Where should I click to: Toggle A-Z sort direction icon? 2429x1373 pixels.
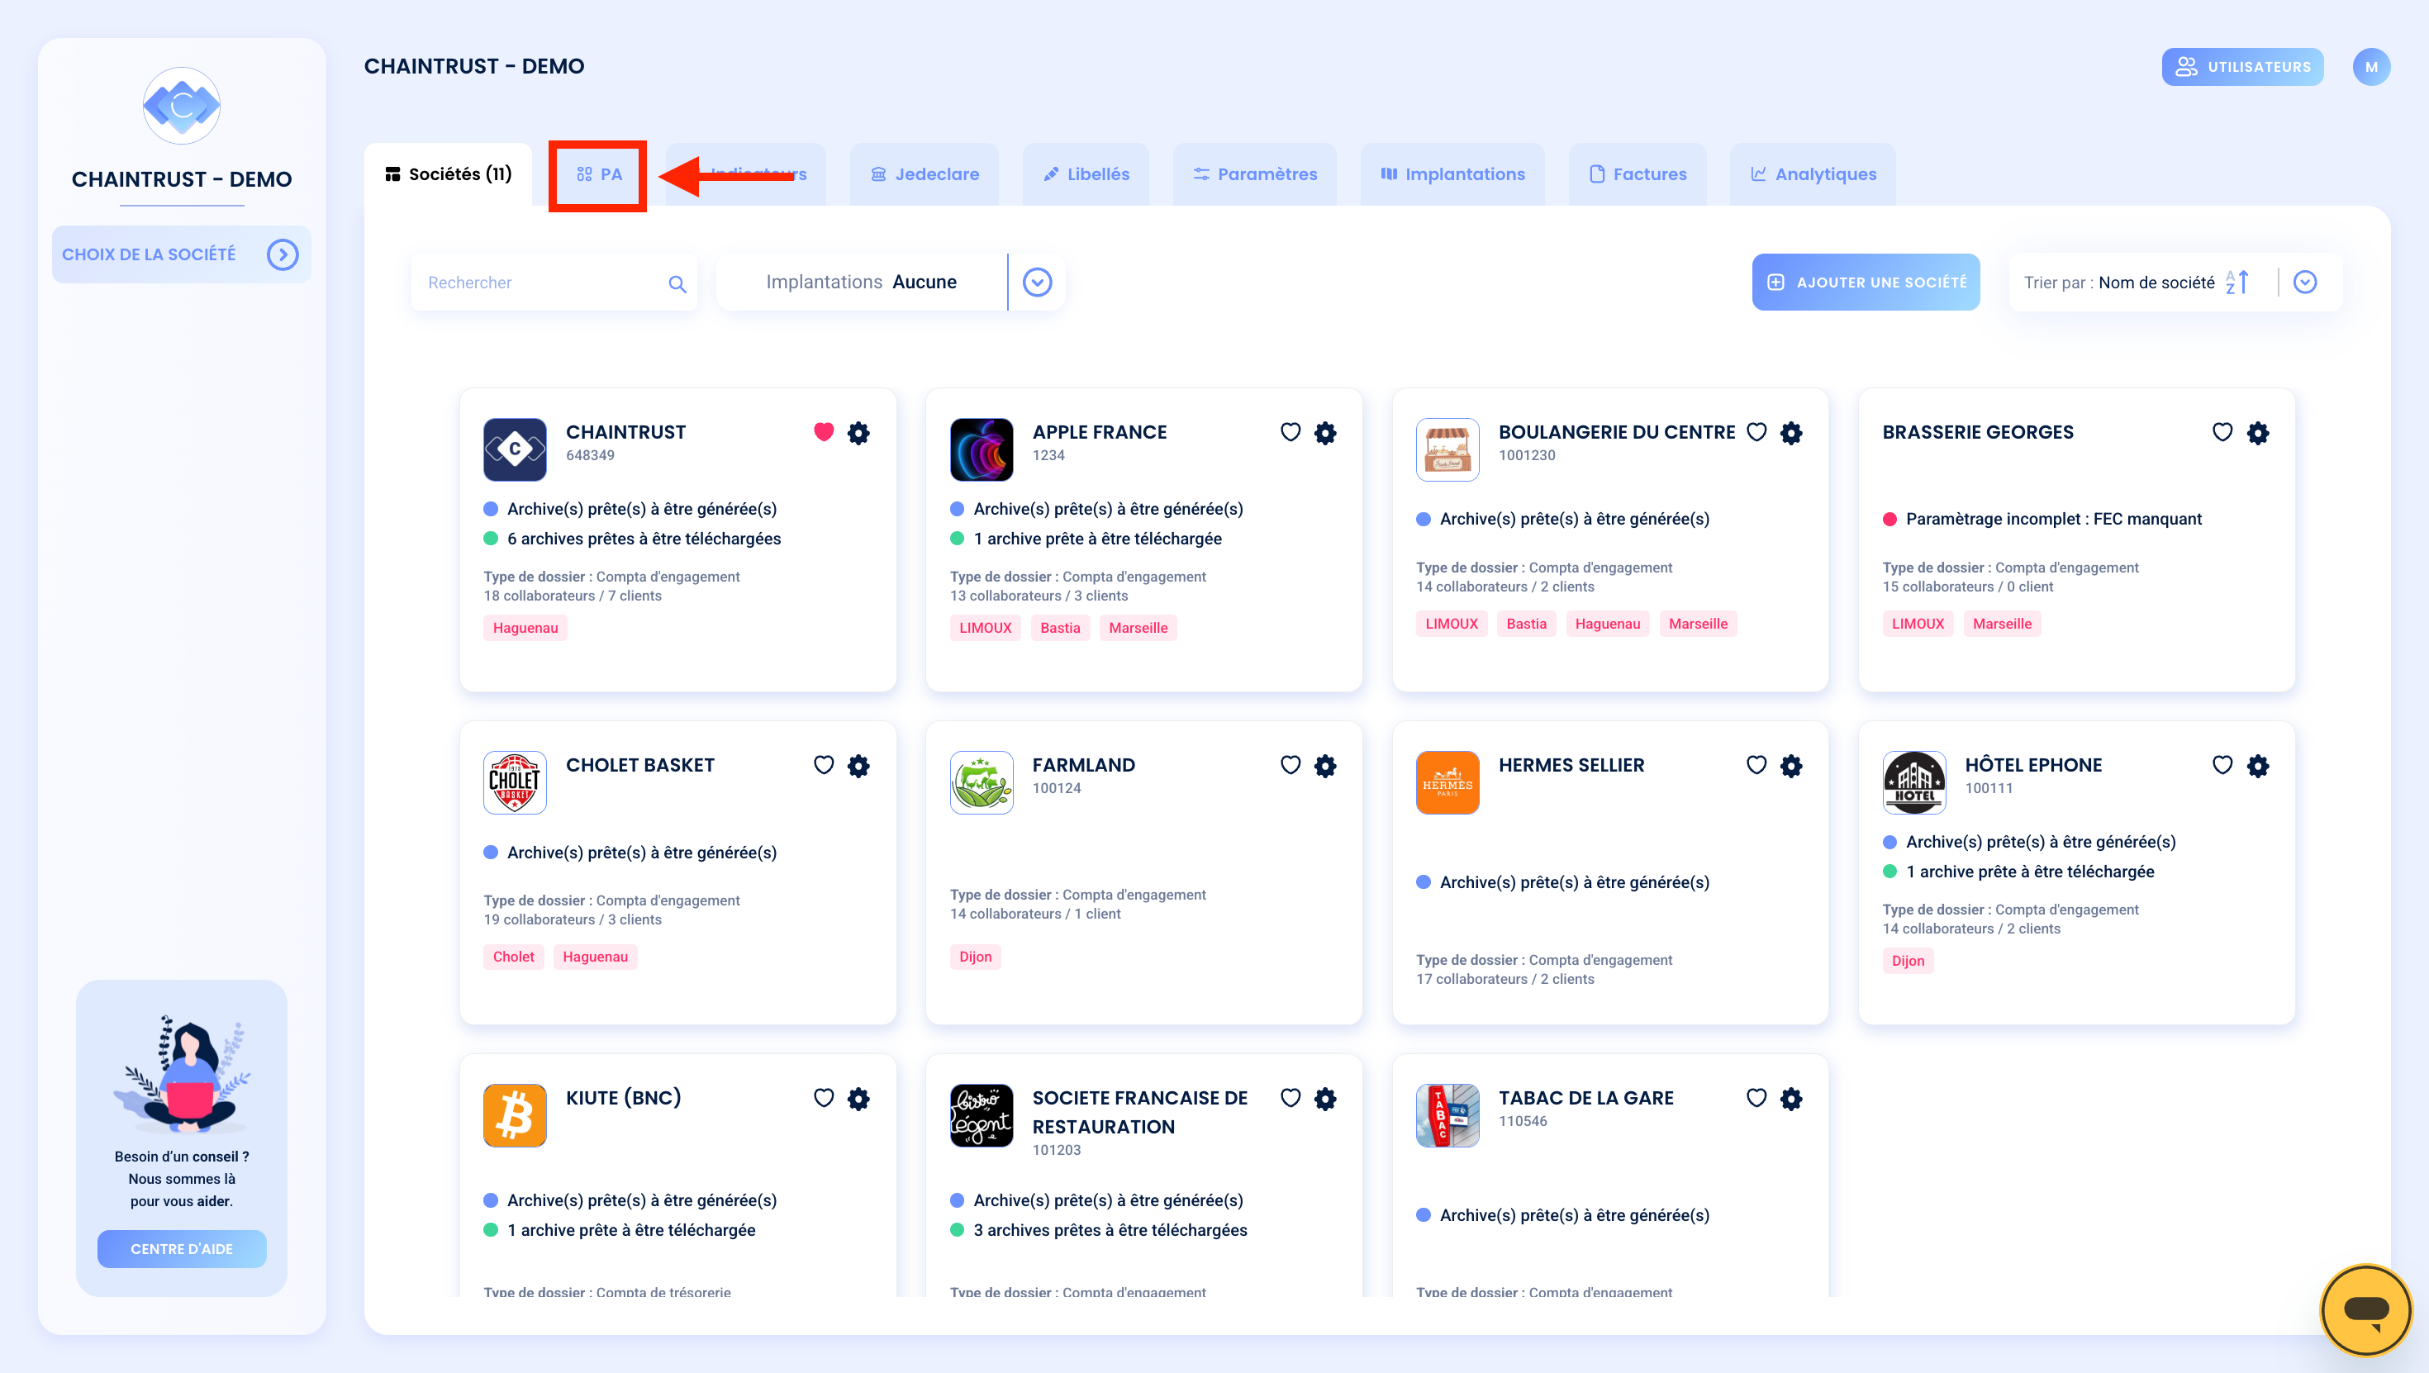click(2237, 282)
